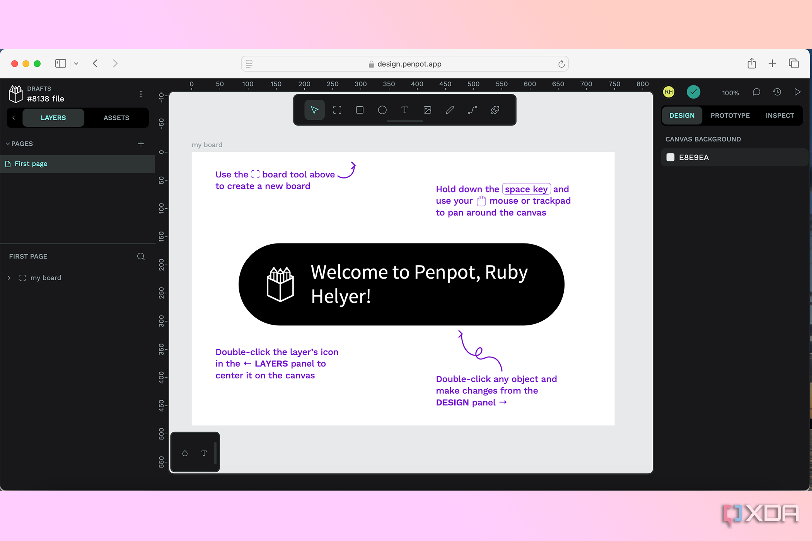Select the my board layer name

pos(46,278)
